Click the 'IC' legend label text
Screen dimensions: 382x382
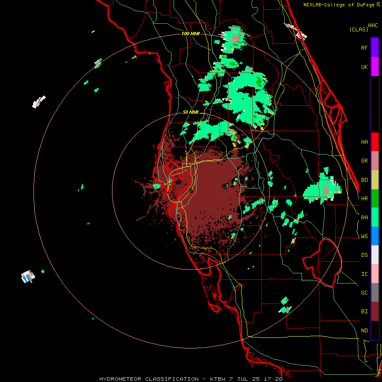pyautogui.click(x=364, y=274)
